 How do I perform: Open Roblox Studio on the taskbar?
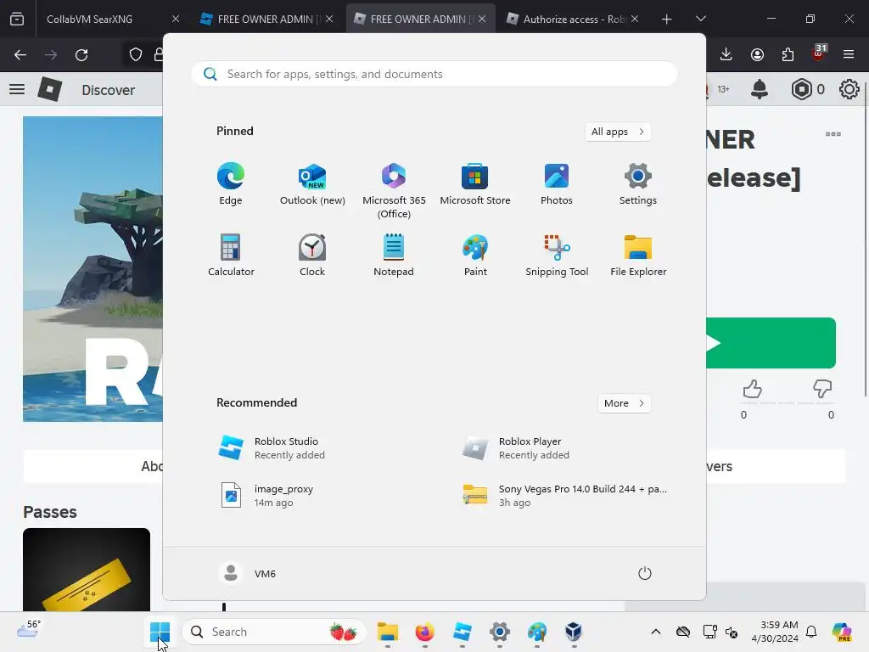[462, 632]
